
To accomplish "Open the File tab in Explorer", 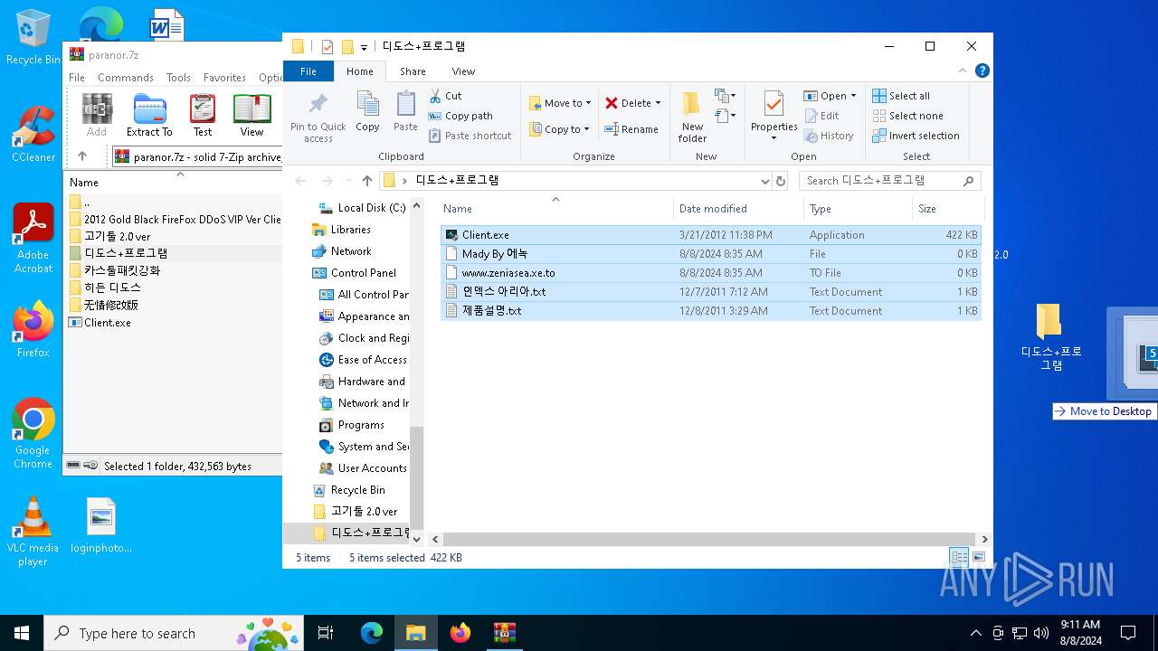I will (308, 71).
